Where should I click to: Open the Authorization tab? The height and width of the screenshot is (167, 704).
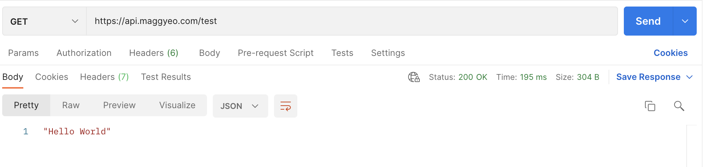[x=84, y=53]
